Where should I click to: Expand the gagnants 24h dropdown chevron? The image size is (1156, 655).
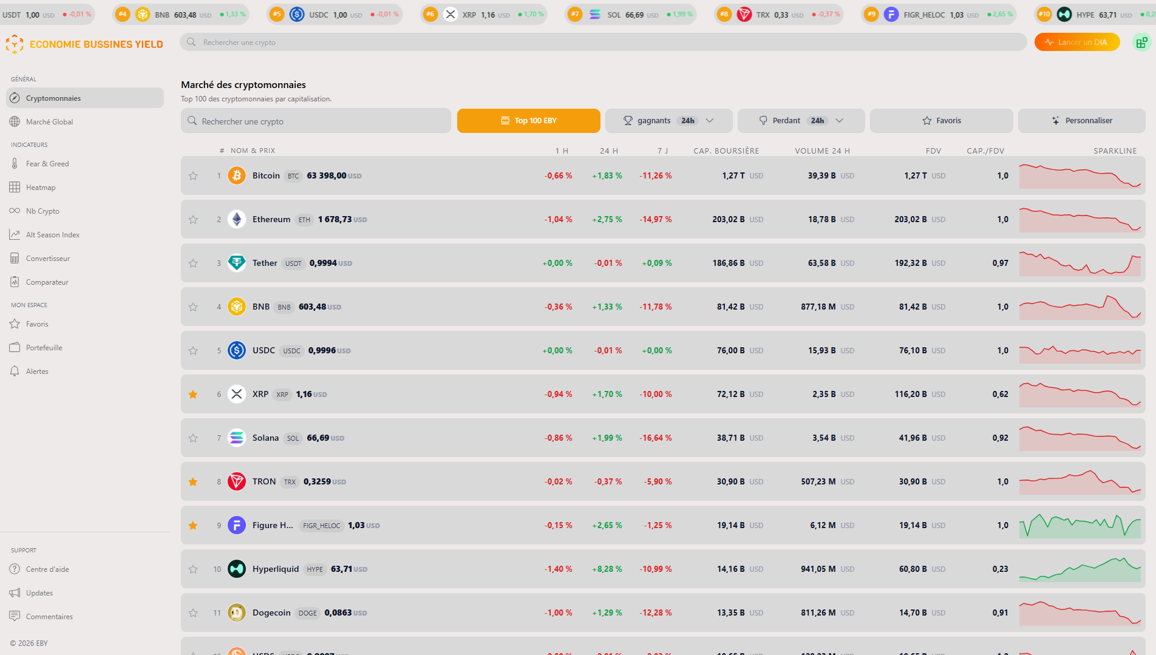pos(710,120)
